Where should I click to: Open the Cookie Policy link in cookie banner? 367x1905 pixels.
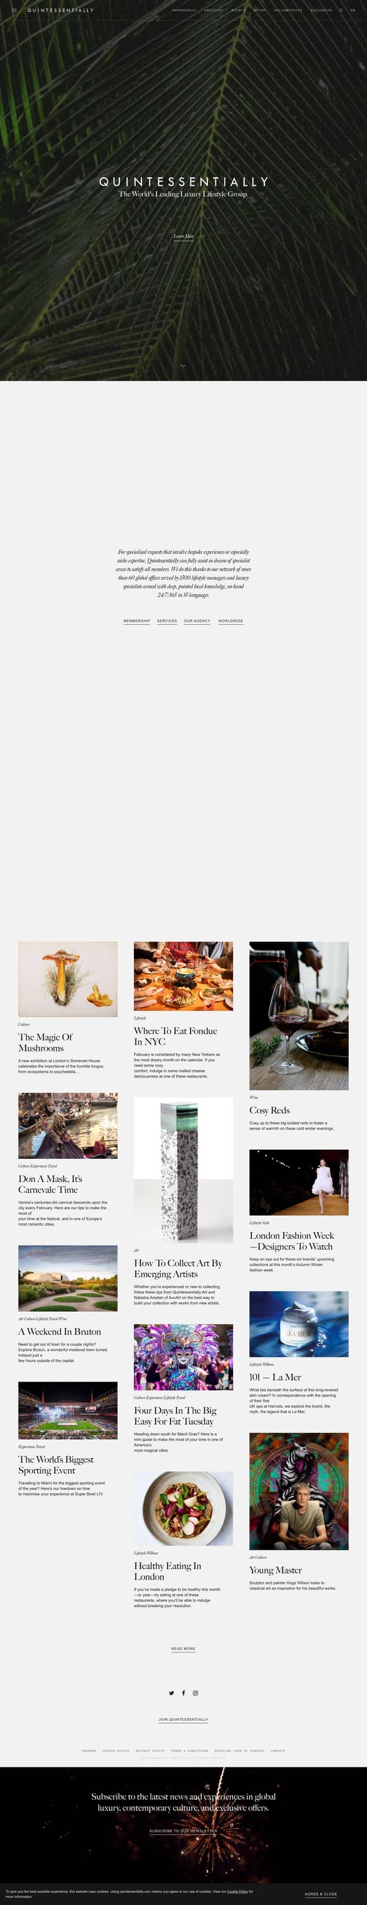[x=237, y=1891]
